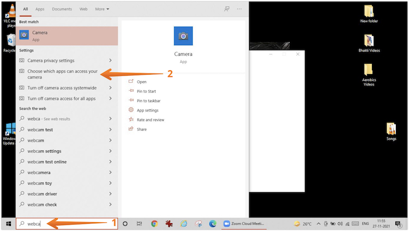
Task: Open the search options ellipsis menu
Action: point(239,9)
